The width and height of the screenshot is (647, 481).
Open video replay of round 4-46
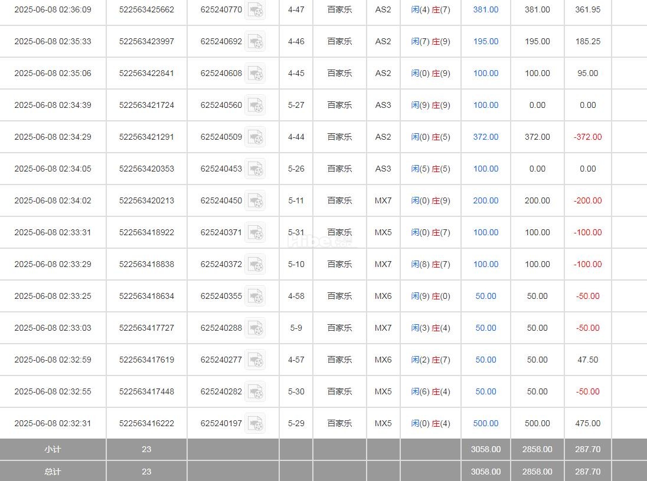click(x=255, y=41)
